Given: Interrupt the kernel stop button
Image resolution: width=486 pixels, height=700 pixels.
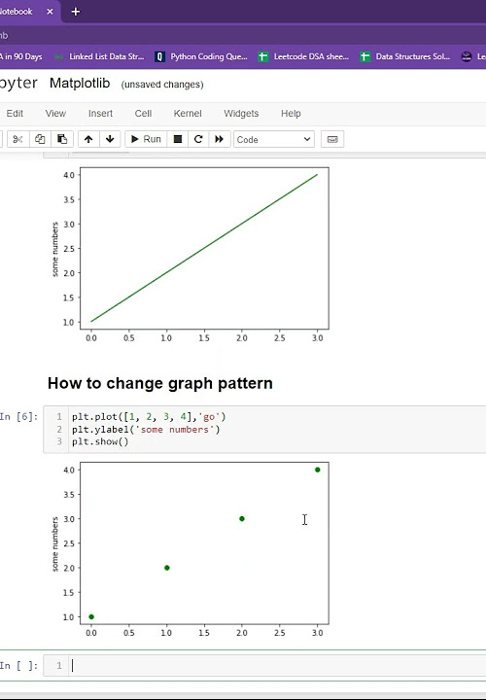Looking at the screenshot, I should pos(177,139).
